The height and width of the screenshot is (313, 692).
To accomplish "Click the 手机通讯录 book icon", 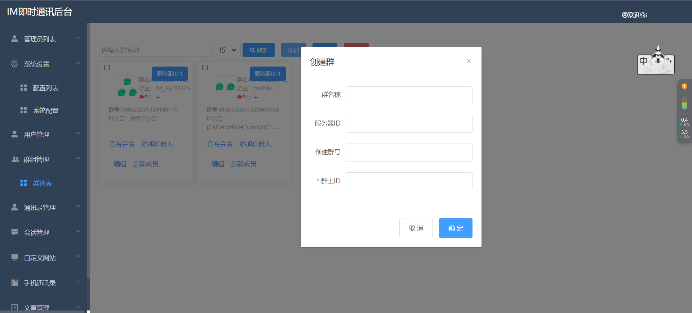I will tap(14, 282).
